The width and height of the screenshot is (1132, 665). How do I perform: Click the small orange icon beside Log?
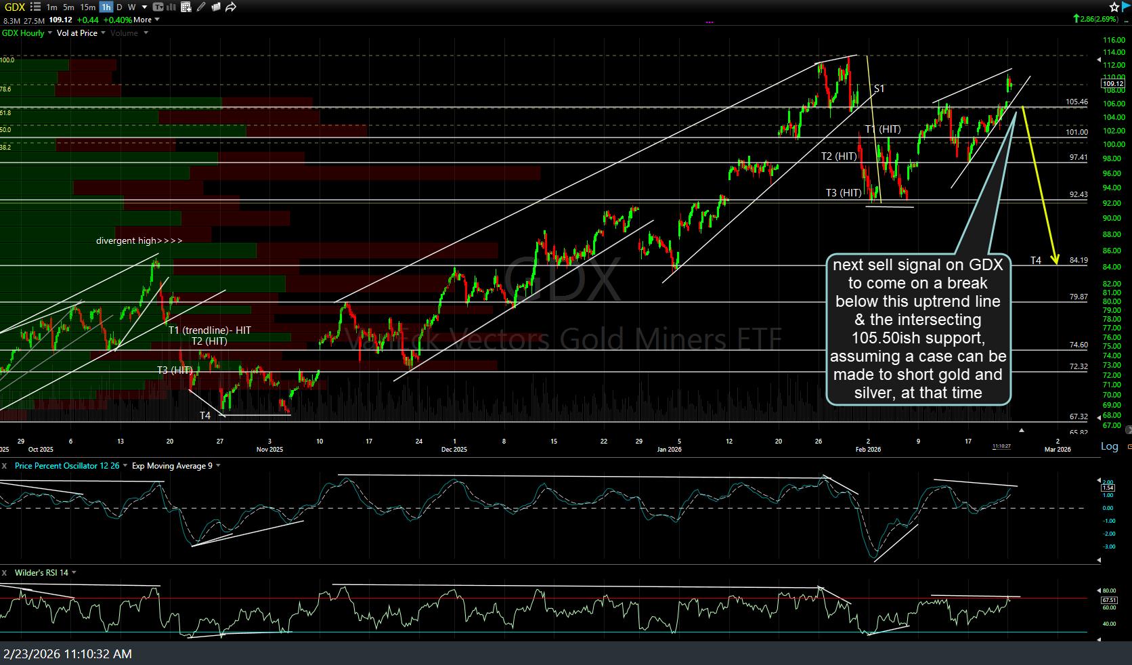(1129, 446)
